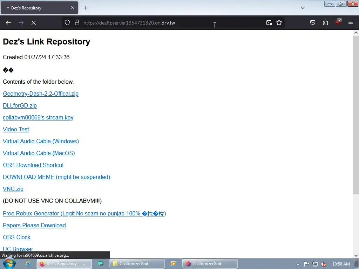This screenshot has width=359, height=269.
Task: Open Save to Pocket
Action: pyautogui.click(x=312, y=23)
